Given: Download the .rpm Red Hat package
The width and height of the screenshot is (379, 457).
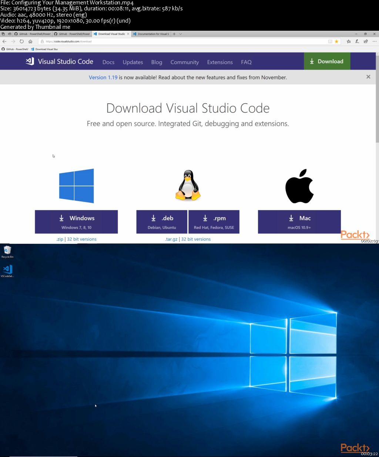Looking at the screenshot, I should coord(214,222).
